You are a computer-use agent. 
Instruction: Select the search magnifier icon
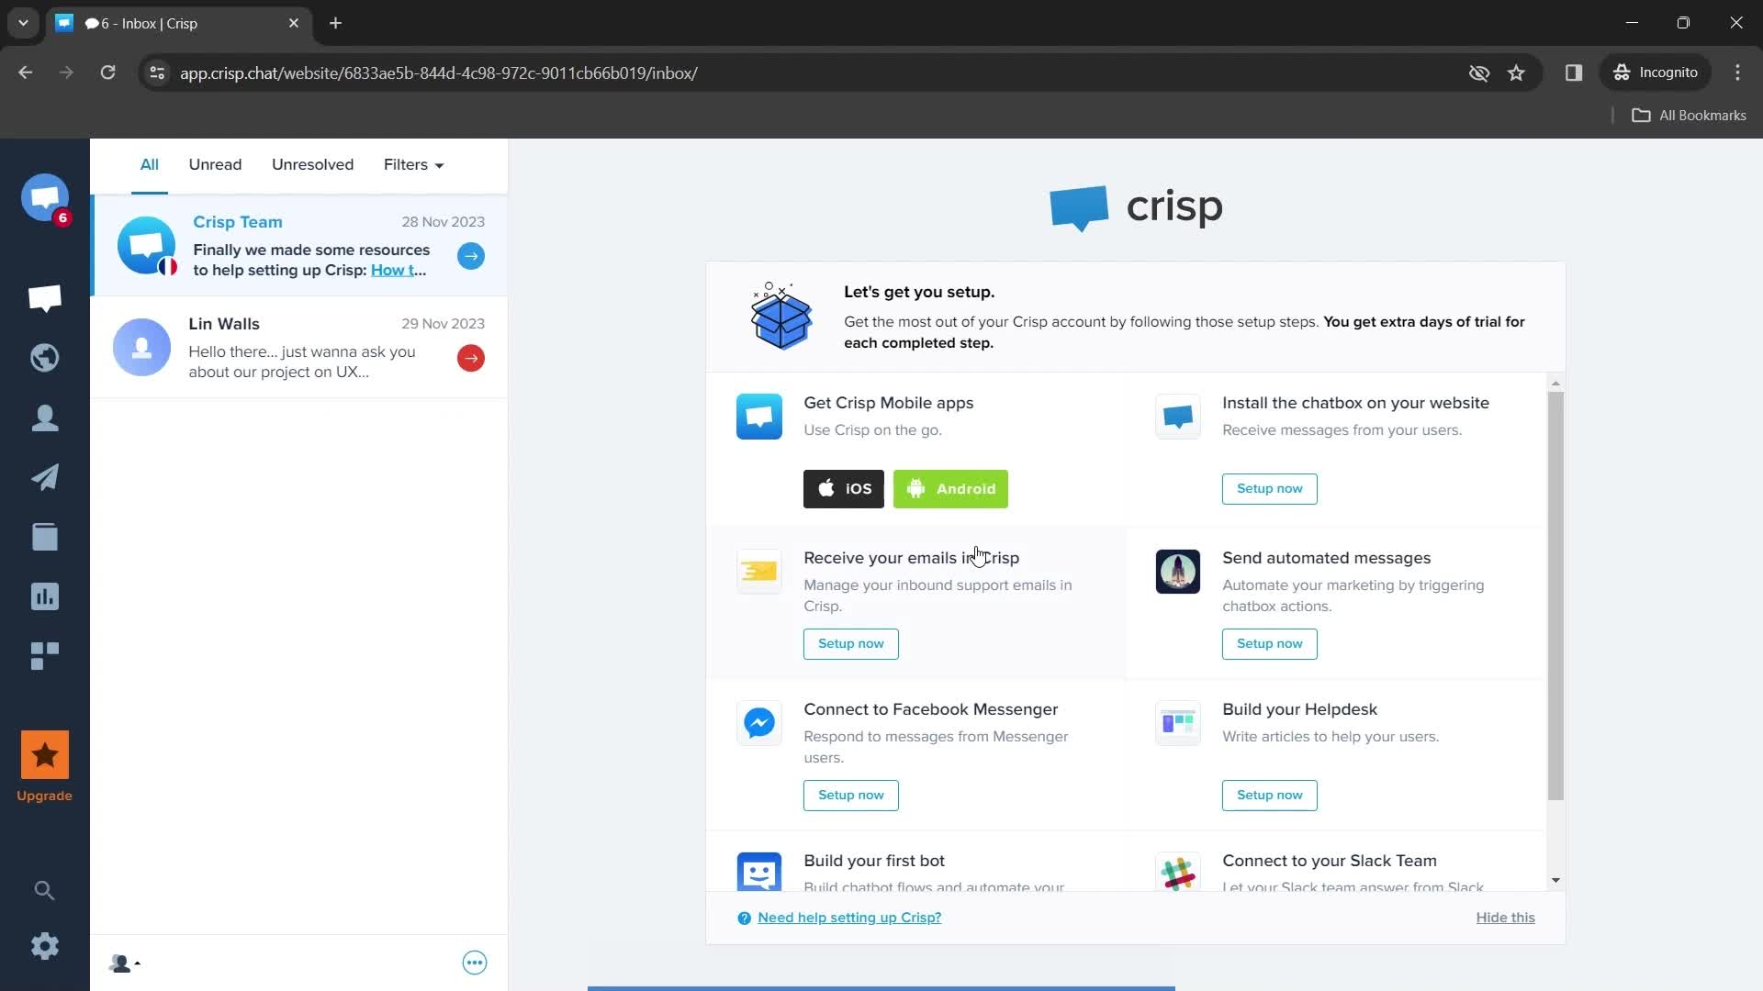tap(45, 891)
